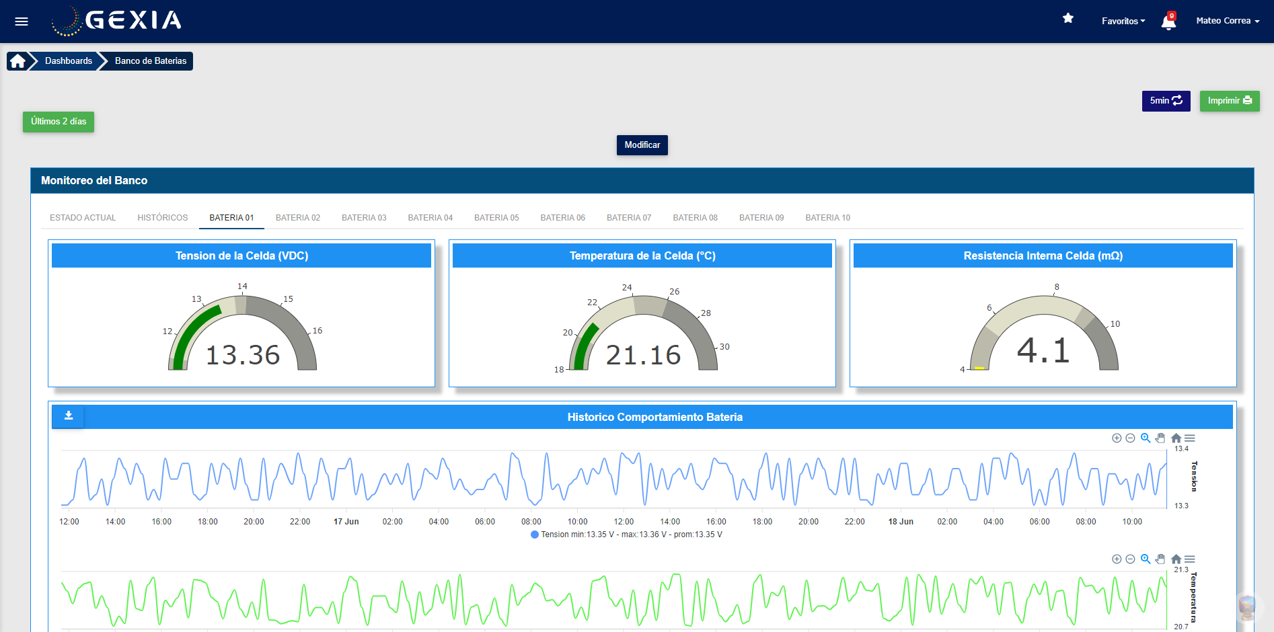Viewport: 1274px width, 632px height.
Task: Switch to the BATERIA 05 tab
Action: pos(496,217)
